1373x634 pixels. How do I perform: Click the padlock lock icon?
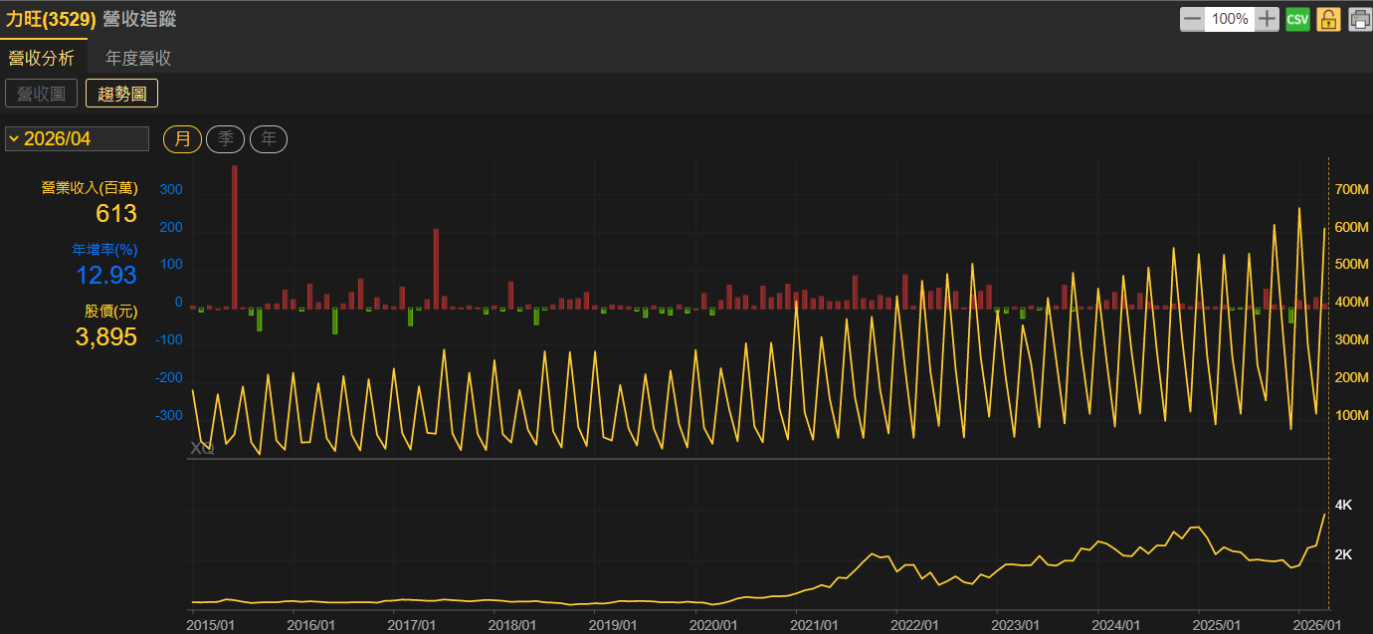[1328, 19]
